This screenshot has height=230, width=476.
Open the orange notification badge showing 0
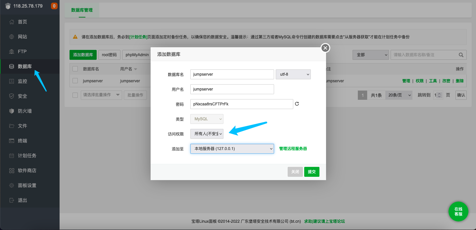click(54, 6)
